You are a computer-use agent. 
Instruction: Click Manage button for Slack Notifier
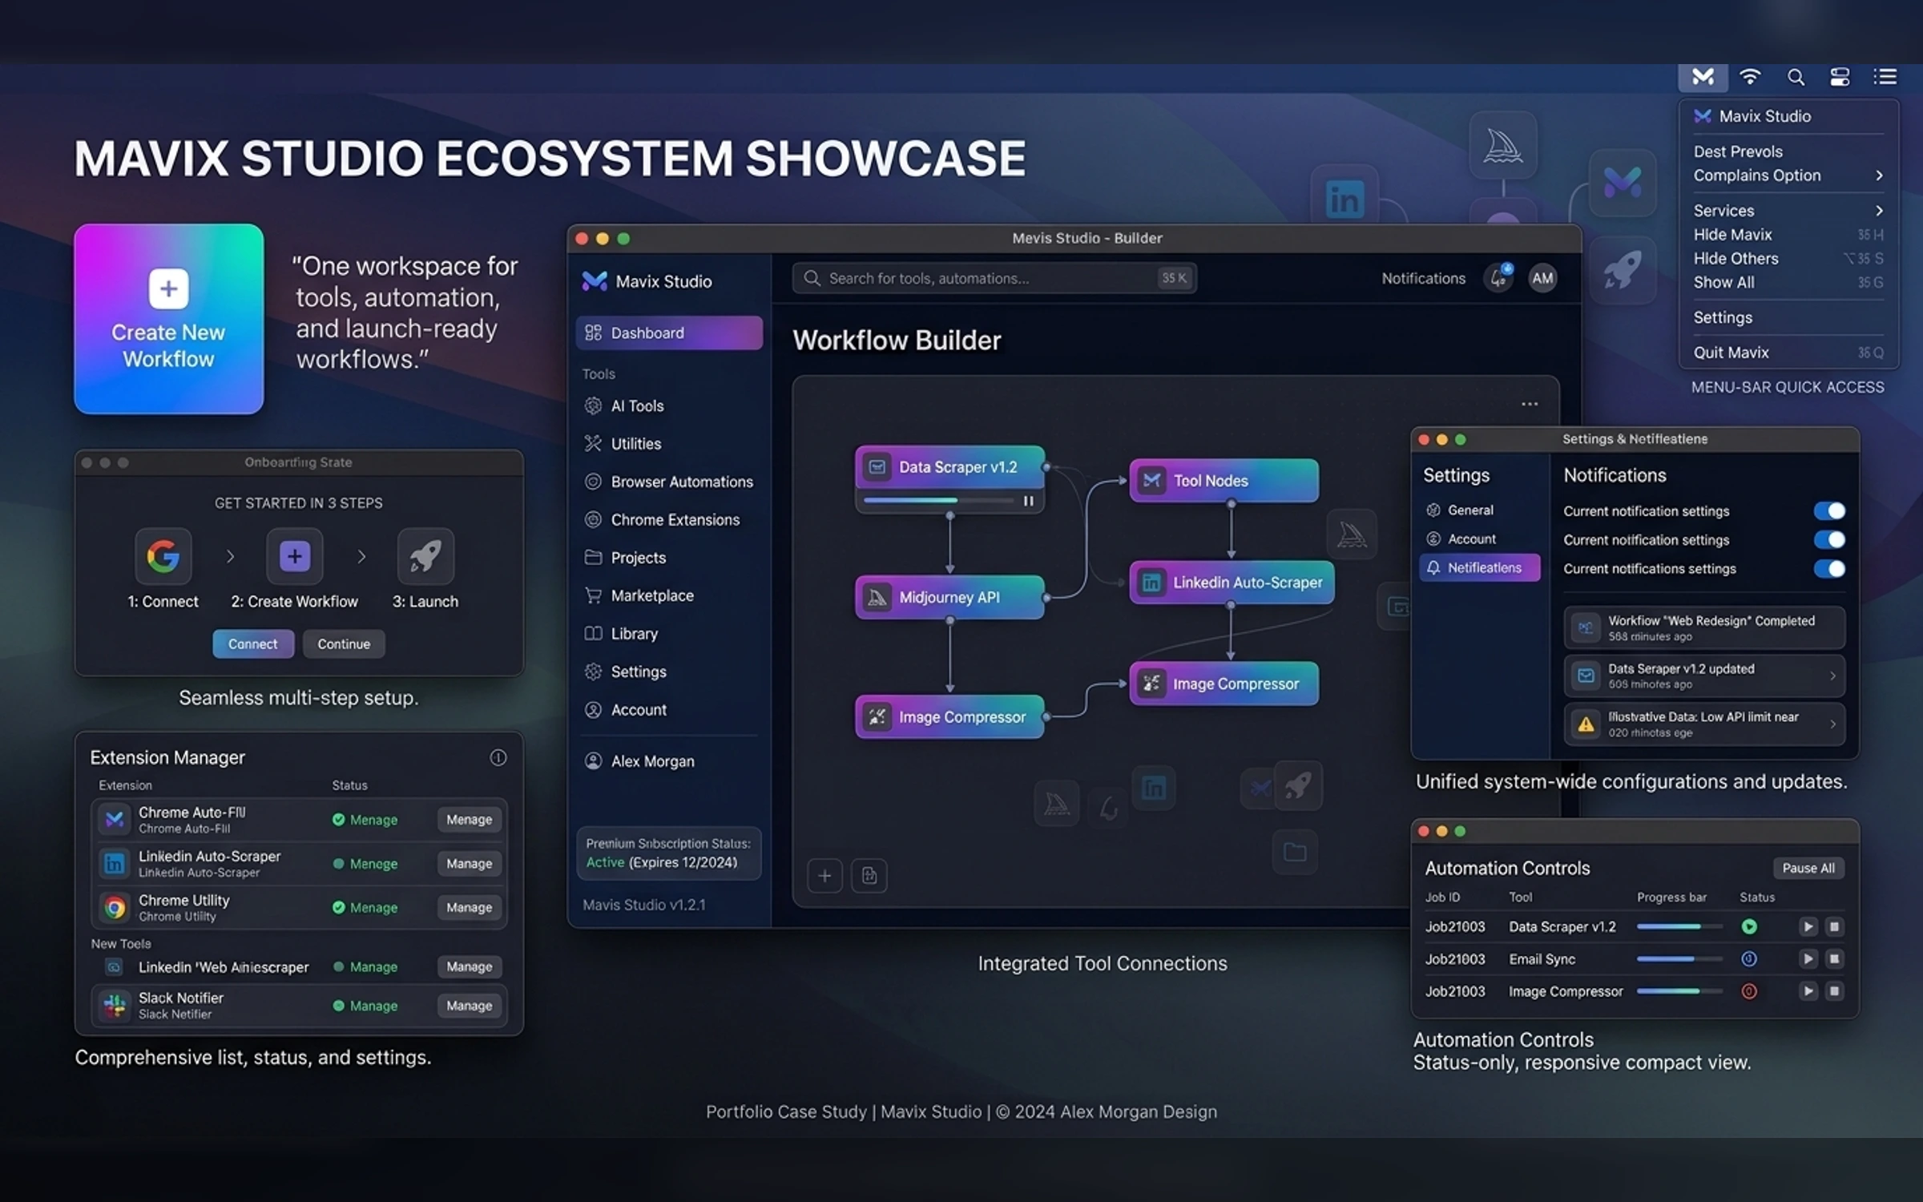[x=470, y=1006]
